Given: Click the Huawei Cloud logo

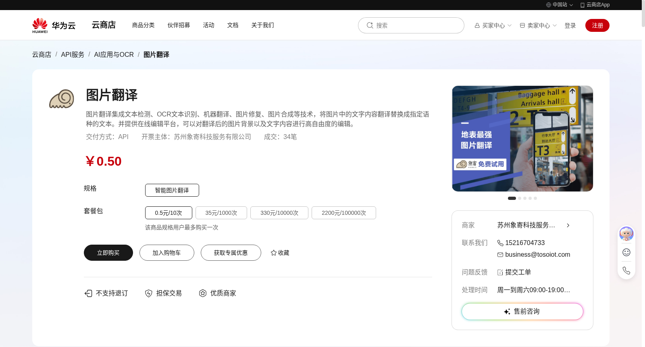Looking at the screenshot, I should tap(54, 25).
